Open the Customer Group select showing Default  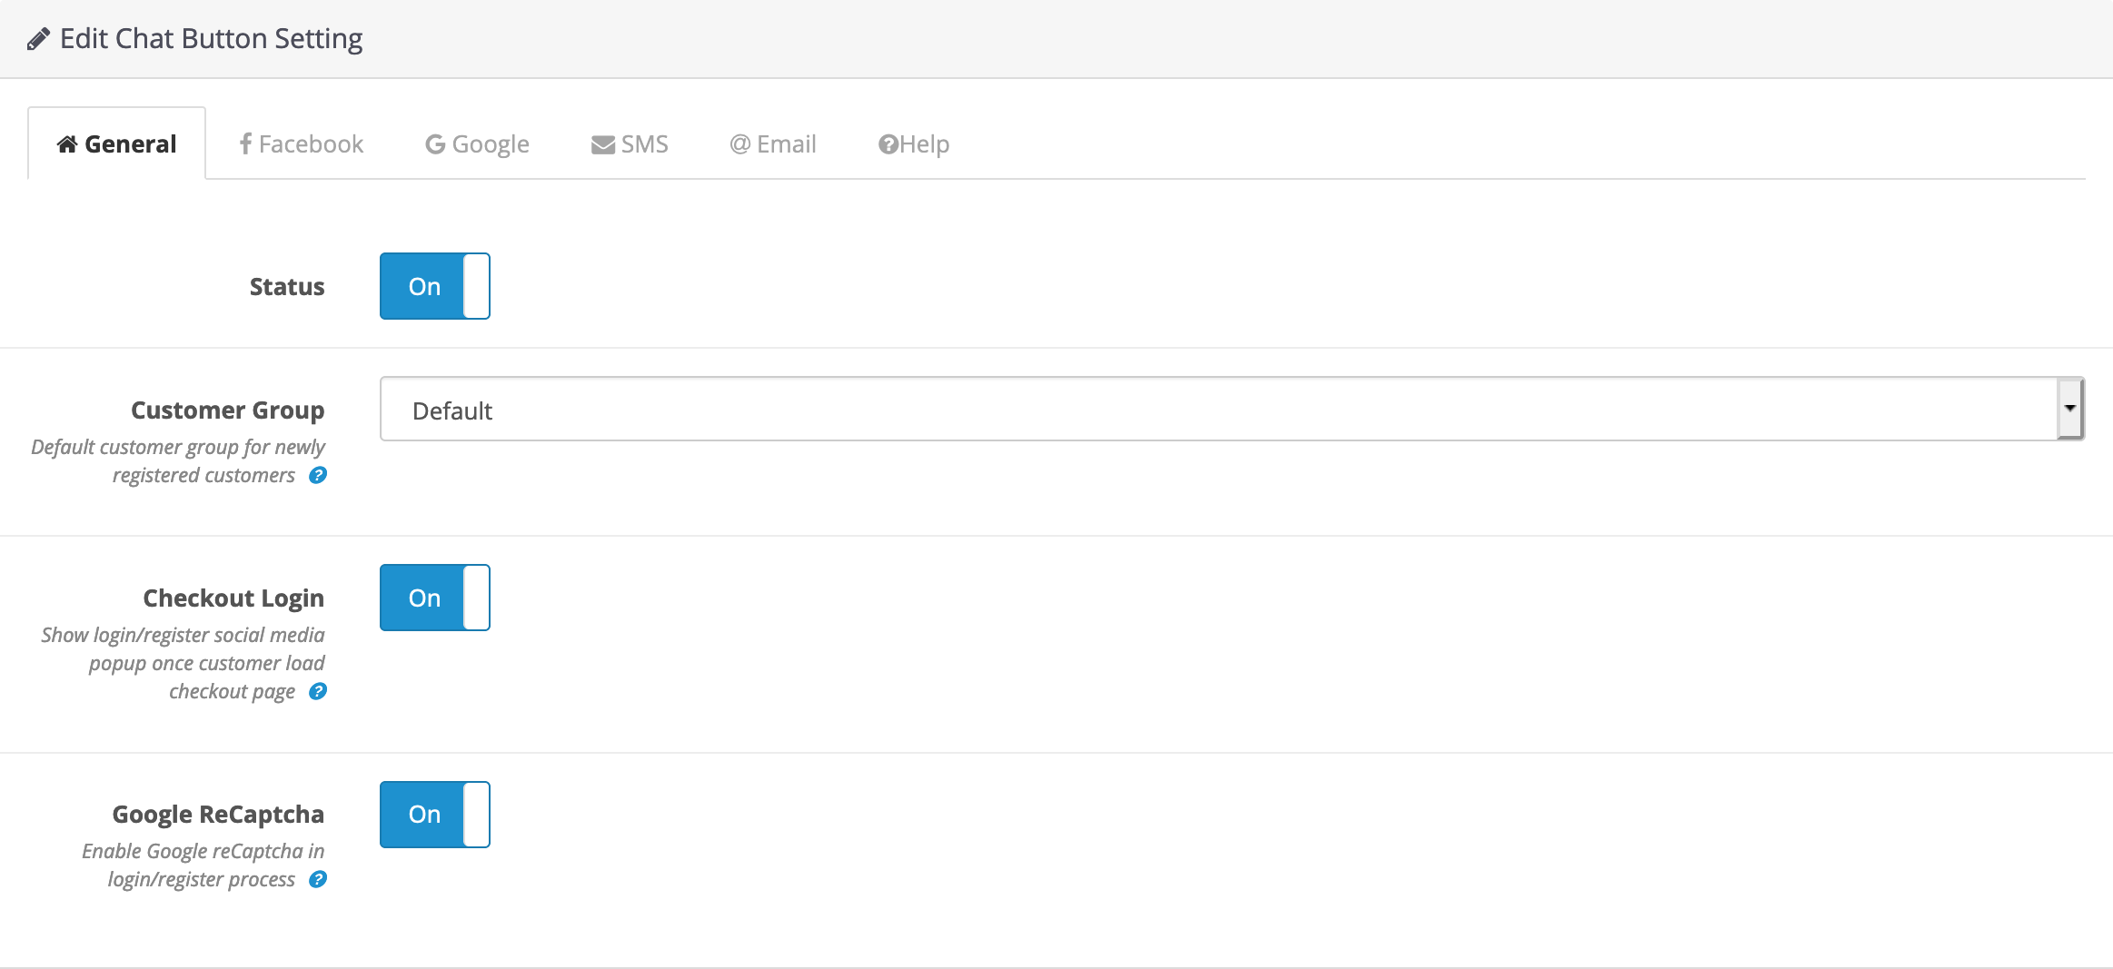[1217, 410]
